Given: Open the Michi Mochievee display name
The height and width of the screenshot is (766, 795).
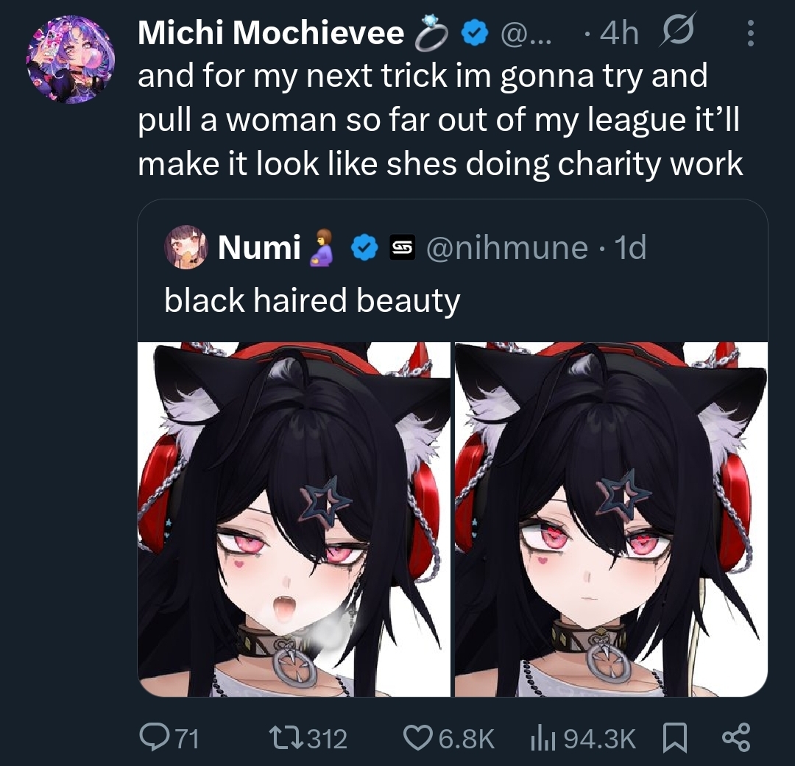Looking at the screenshot, I should tap(271, 33).
